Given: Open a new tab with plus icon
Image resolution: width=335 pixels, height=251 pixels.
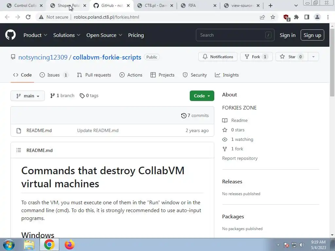Looking at the screenshot, I should 271,6.
